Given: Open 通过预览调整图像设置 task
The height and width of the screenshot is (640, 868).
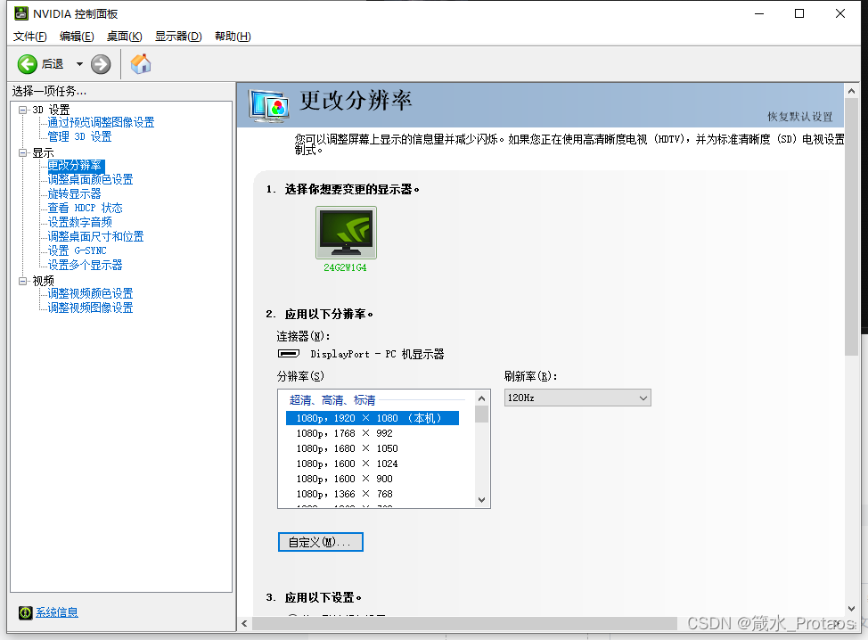Looking at the screenshot, I should pos(101,122).
